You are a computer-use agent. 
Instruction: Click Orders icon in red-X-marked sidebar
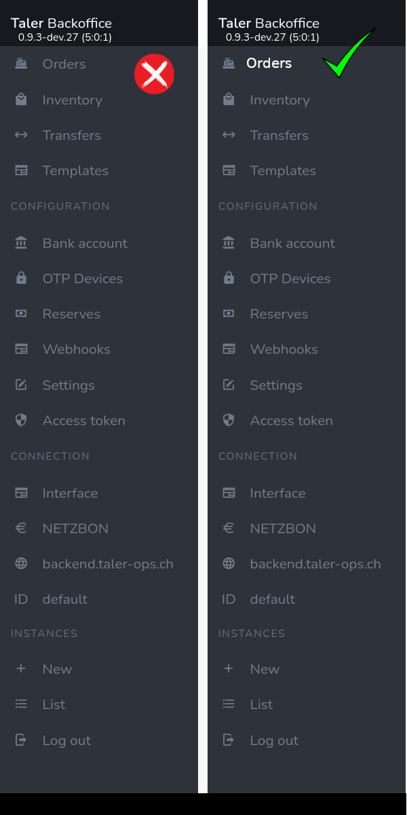point(21,64)
